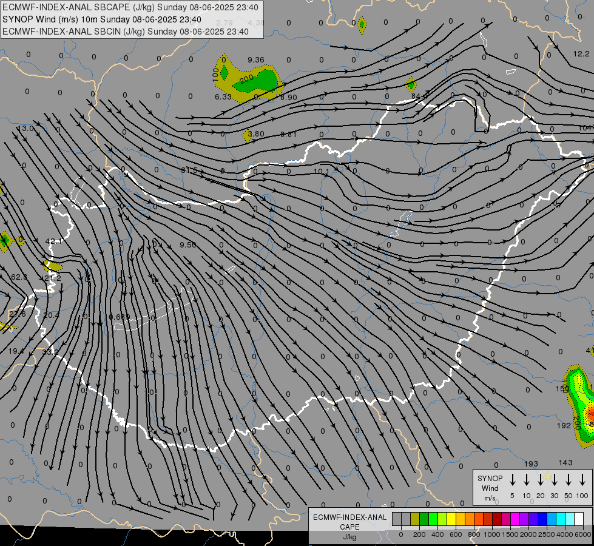Click the 3.80 value on map
The width and height of the screenshot is (594, 546).
click(x=256, y=133)
